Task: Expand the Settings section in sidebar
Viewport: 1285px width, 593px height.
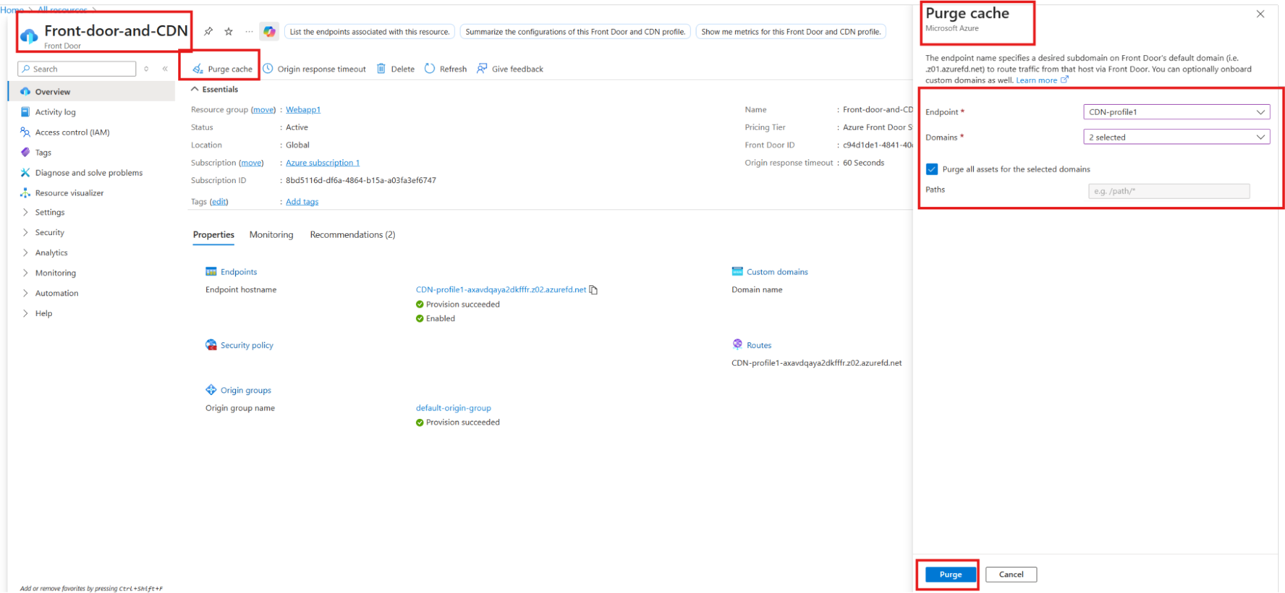Action: pos(49,213)
